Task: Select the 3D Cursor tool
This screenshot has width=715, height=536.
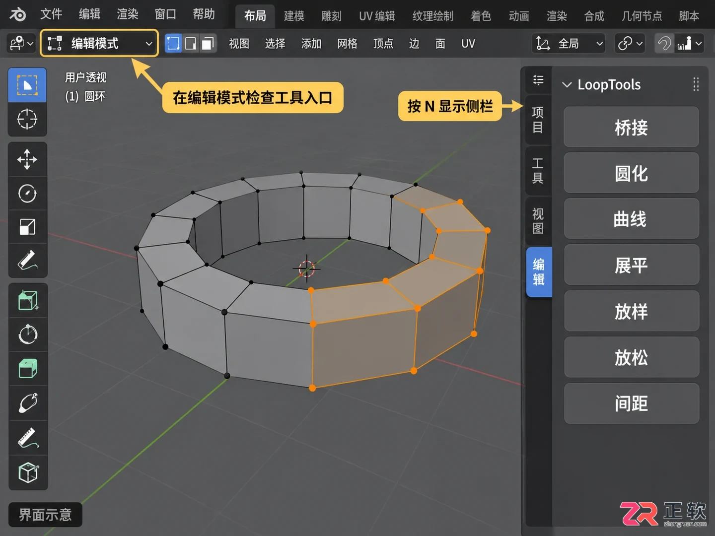Action: [x=27, y=119]
